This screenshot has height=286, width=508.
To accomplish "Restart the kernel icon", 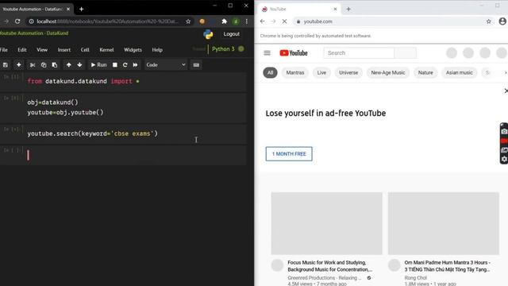I will [125, 65].
